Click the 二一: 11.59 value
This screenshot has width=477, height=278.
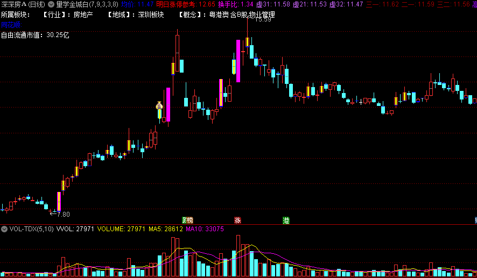pos(418,4)
